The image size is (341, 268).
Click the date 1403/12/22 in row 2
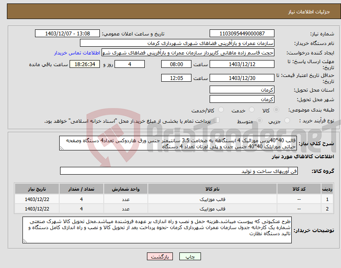[37, 209]
